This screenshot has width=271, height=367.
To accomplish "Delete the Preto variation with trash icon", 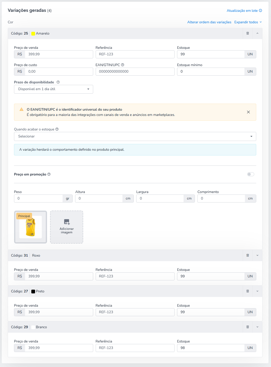I will pos(248,291).
